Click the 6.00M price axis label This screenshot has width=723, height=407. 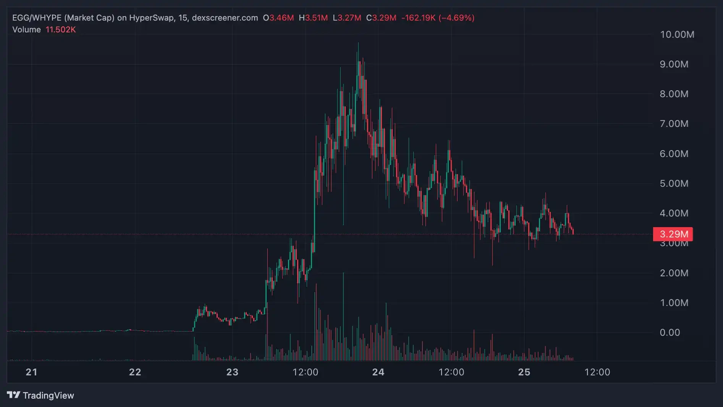pos(674,154)
